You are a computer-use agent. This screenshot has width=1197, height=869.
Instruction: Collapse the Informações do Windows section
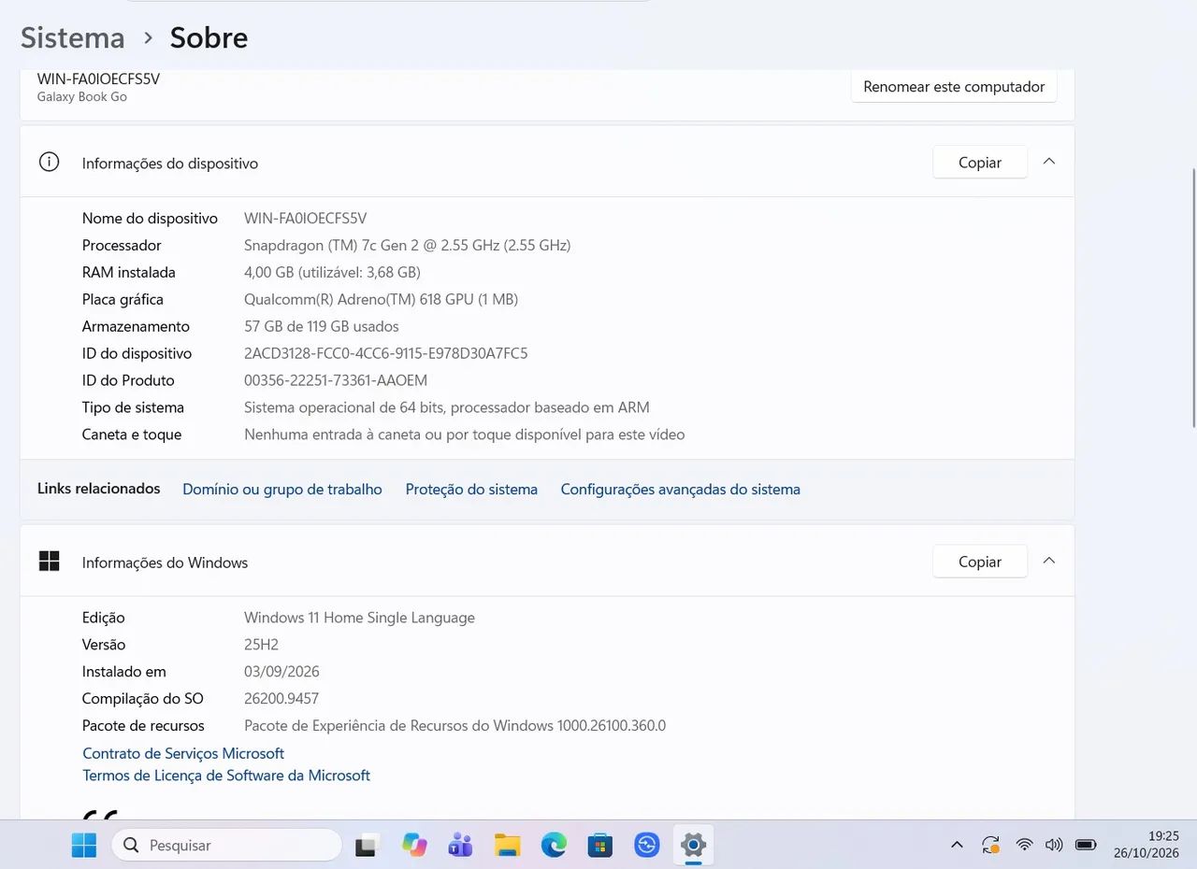pyautogui.click(x=1049, y=561)
